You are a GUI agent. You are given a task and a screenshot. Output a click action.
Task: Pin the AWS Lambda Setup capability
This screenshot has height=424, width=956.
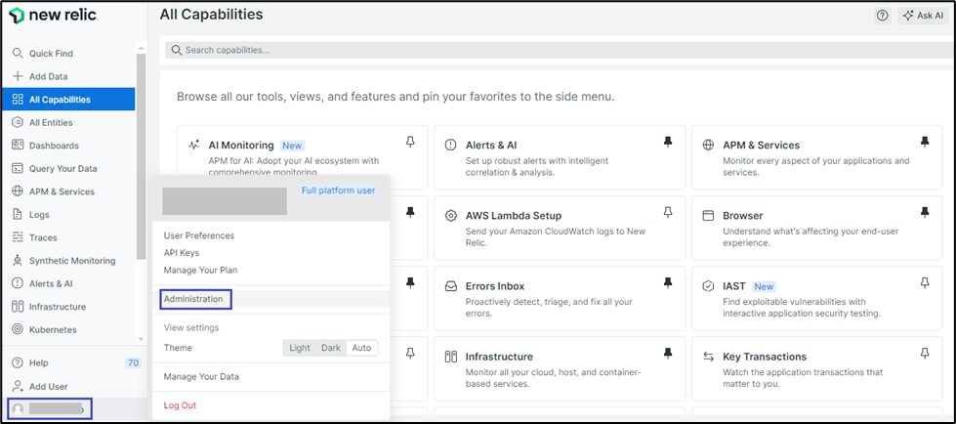668,212
